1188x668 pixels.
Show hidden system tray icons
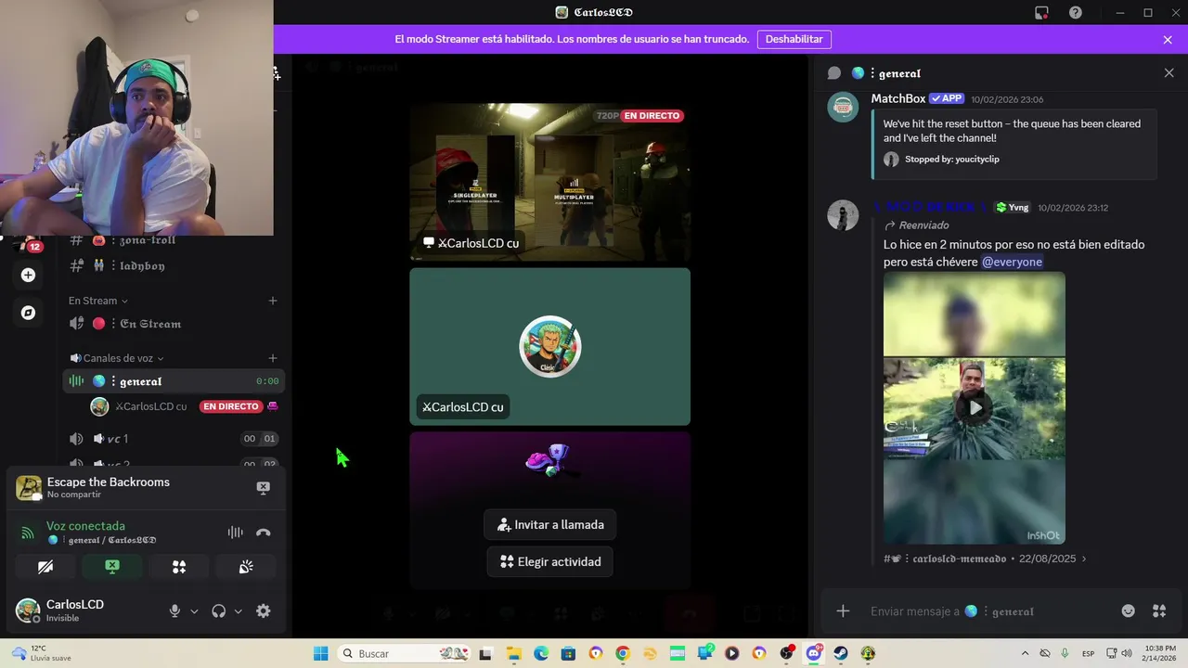coord(1025,653)
